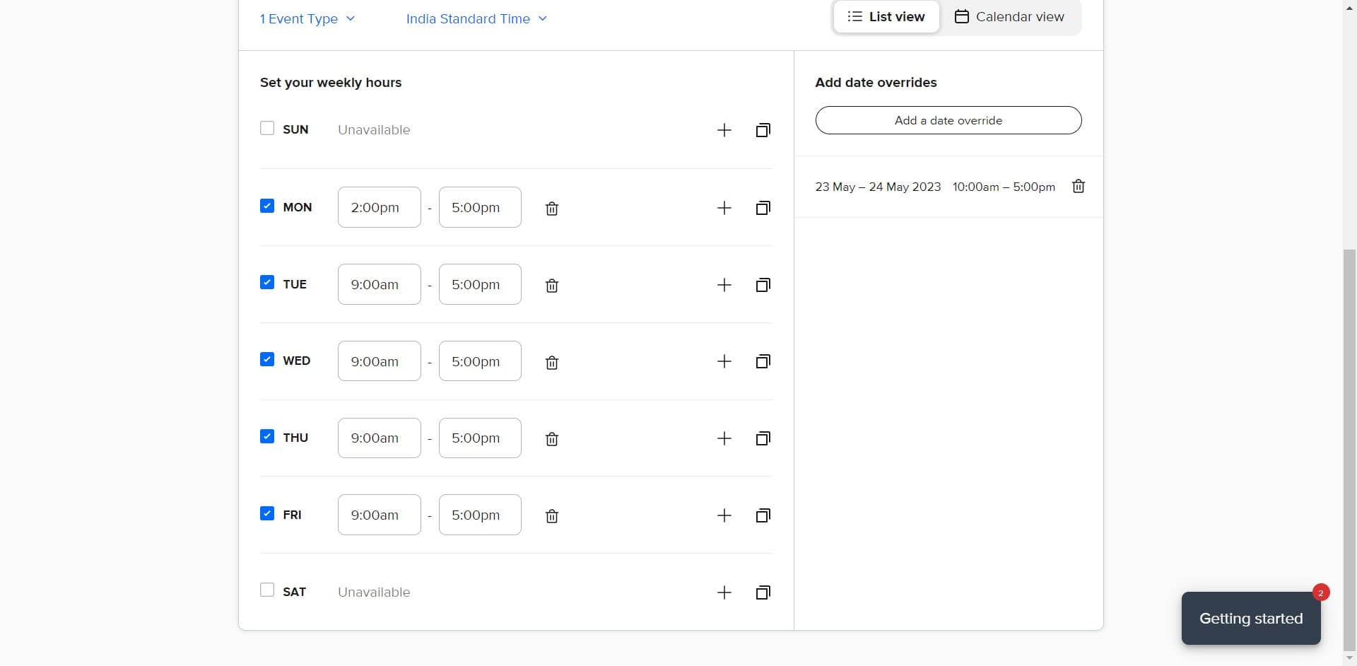Select the List view tab
Image resolution: width=1357 pixels, height=666 pixels.
[886, 16]
